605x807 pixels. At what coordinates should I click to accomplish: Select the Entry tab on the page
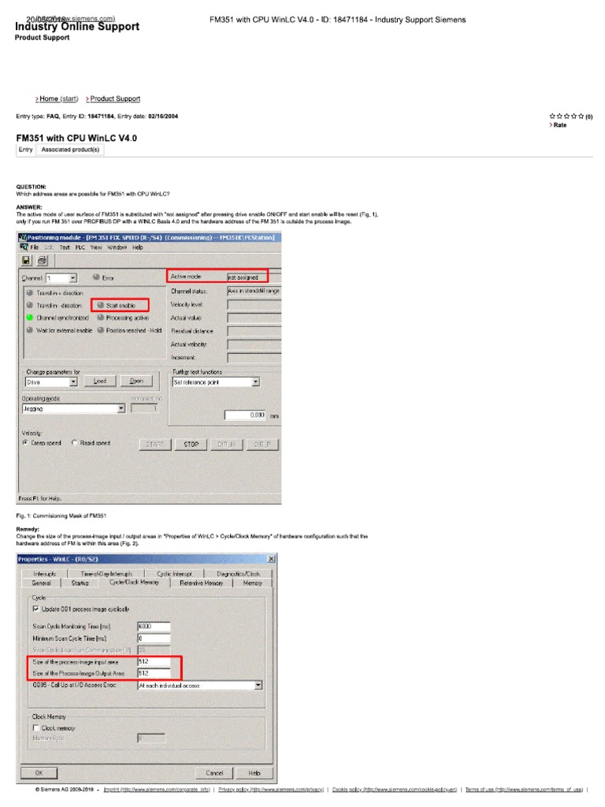click(x=26, y=150)
